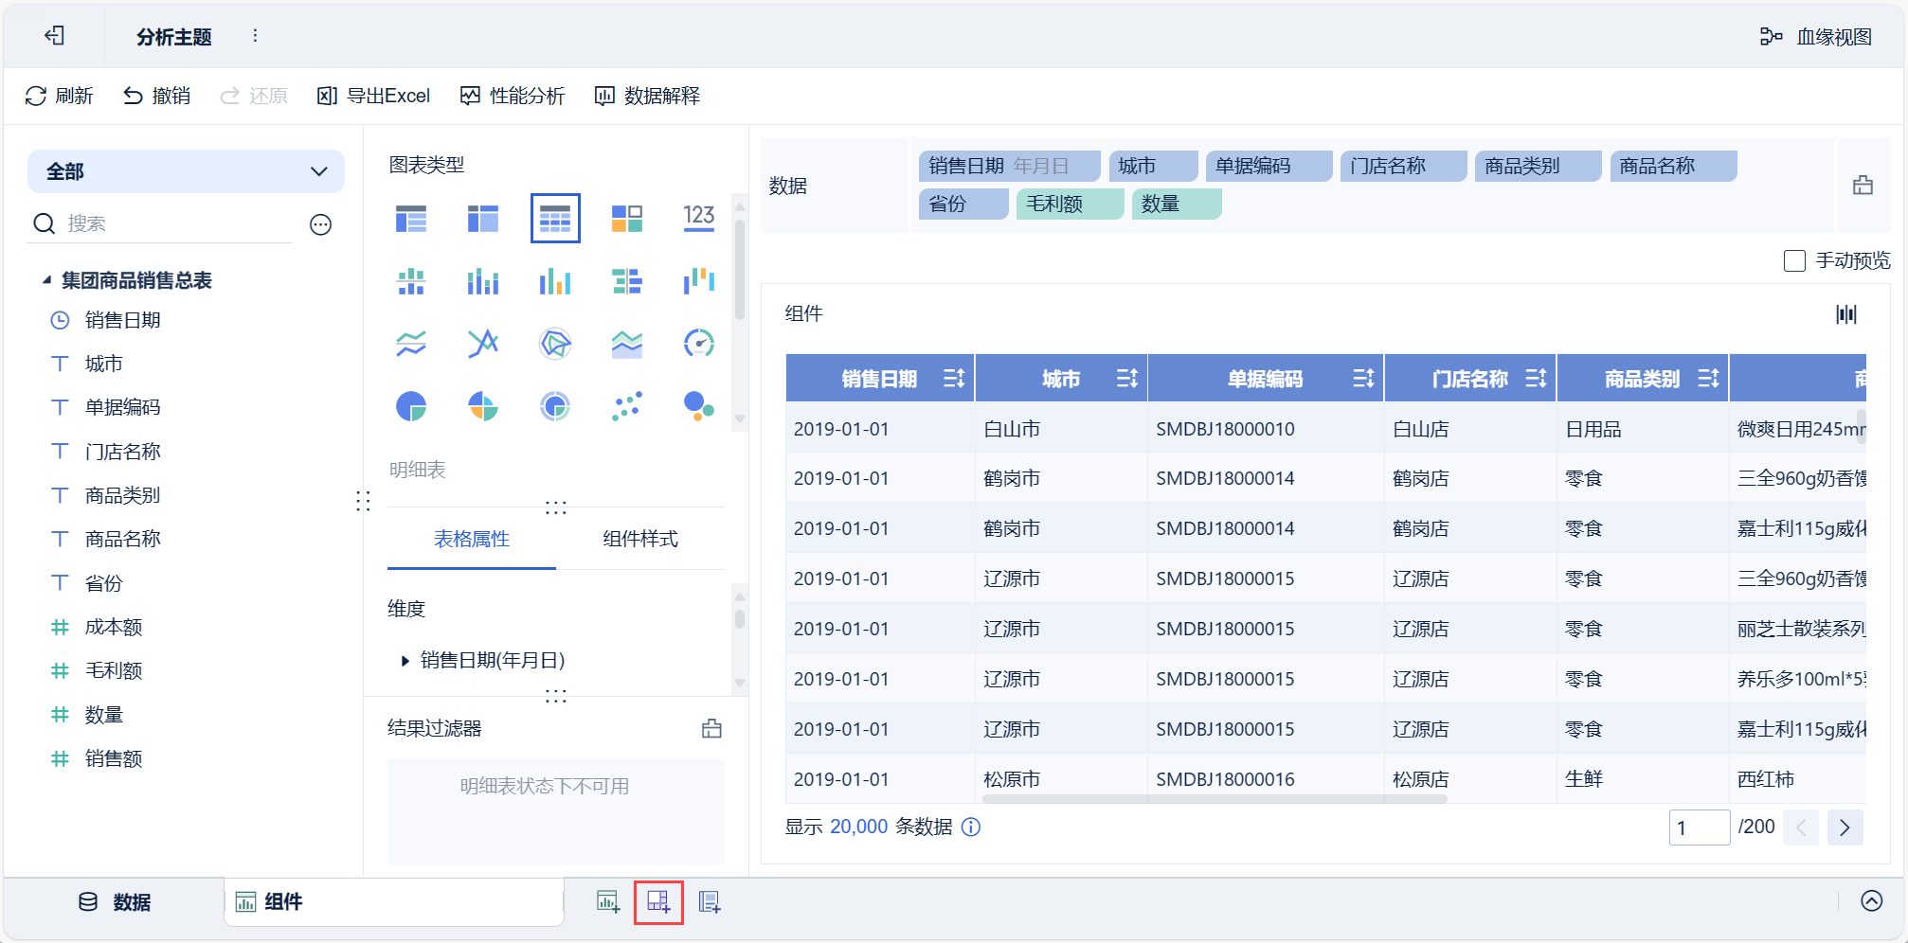Screen dimensions: 1908x943
Task: Click the 毛利额 measure pill
Action: coord(1070,204)
